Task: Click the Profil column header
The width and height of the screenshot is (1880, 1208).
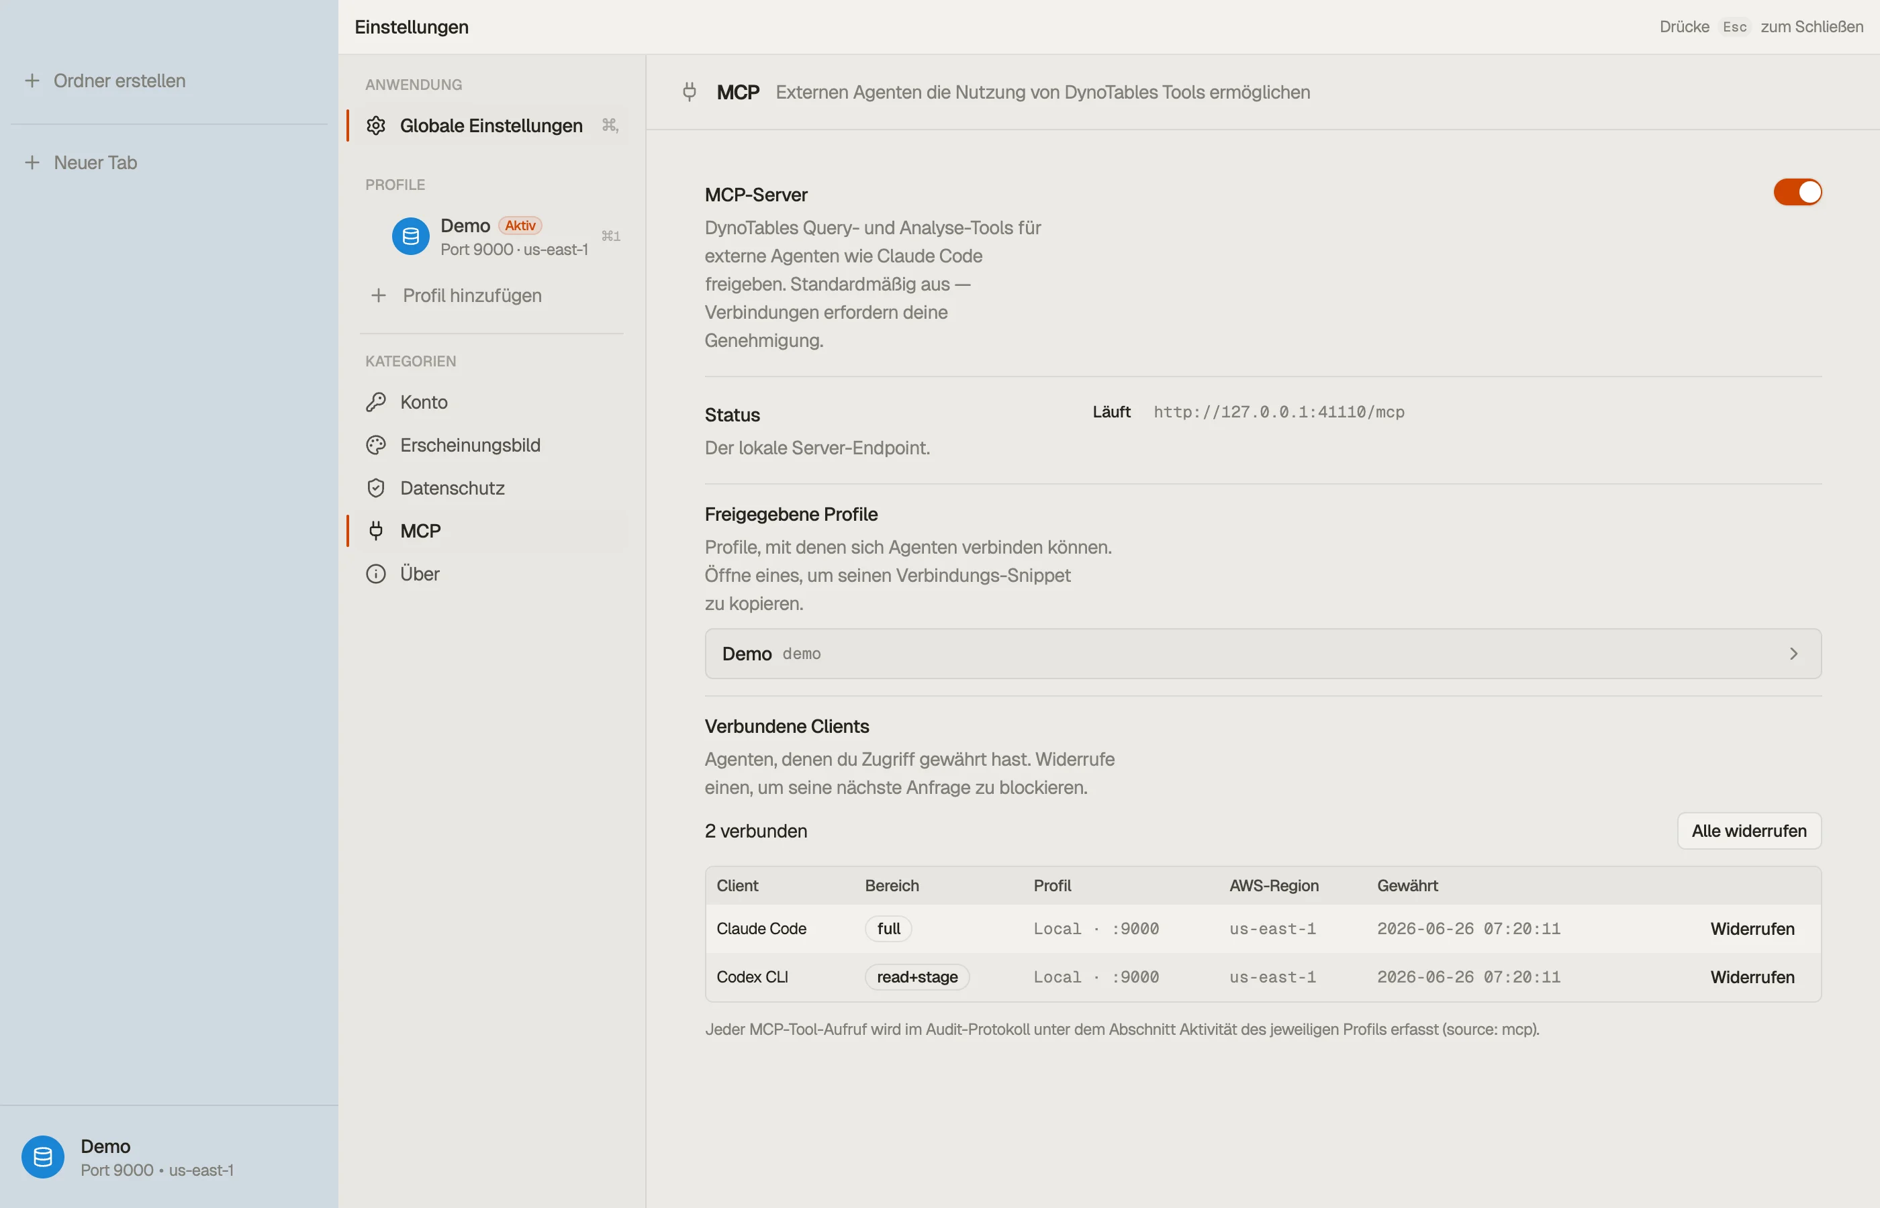Action: [1052, 886]
